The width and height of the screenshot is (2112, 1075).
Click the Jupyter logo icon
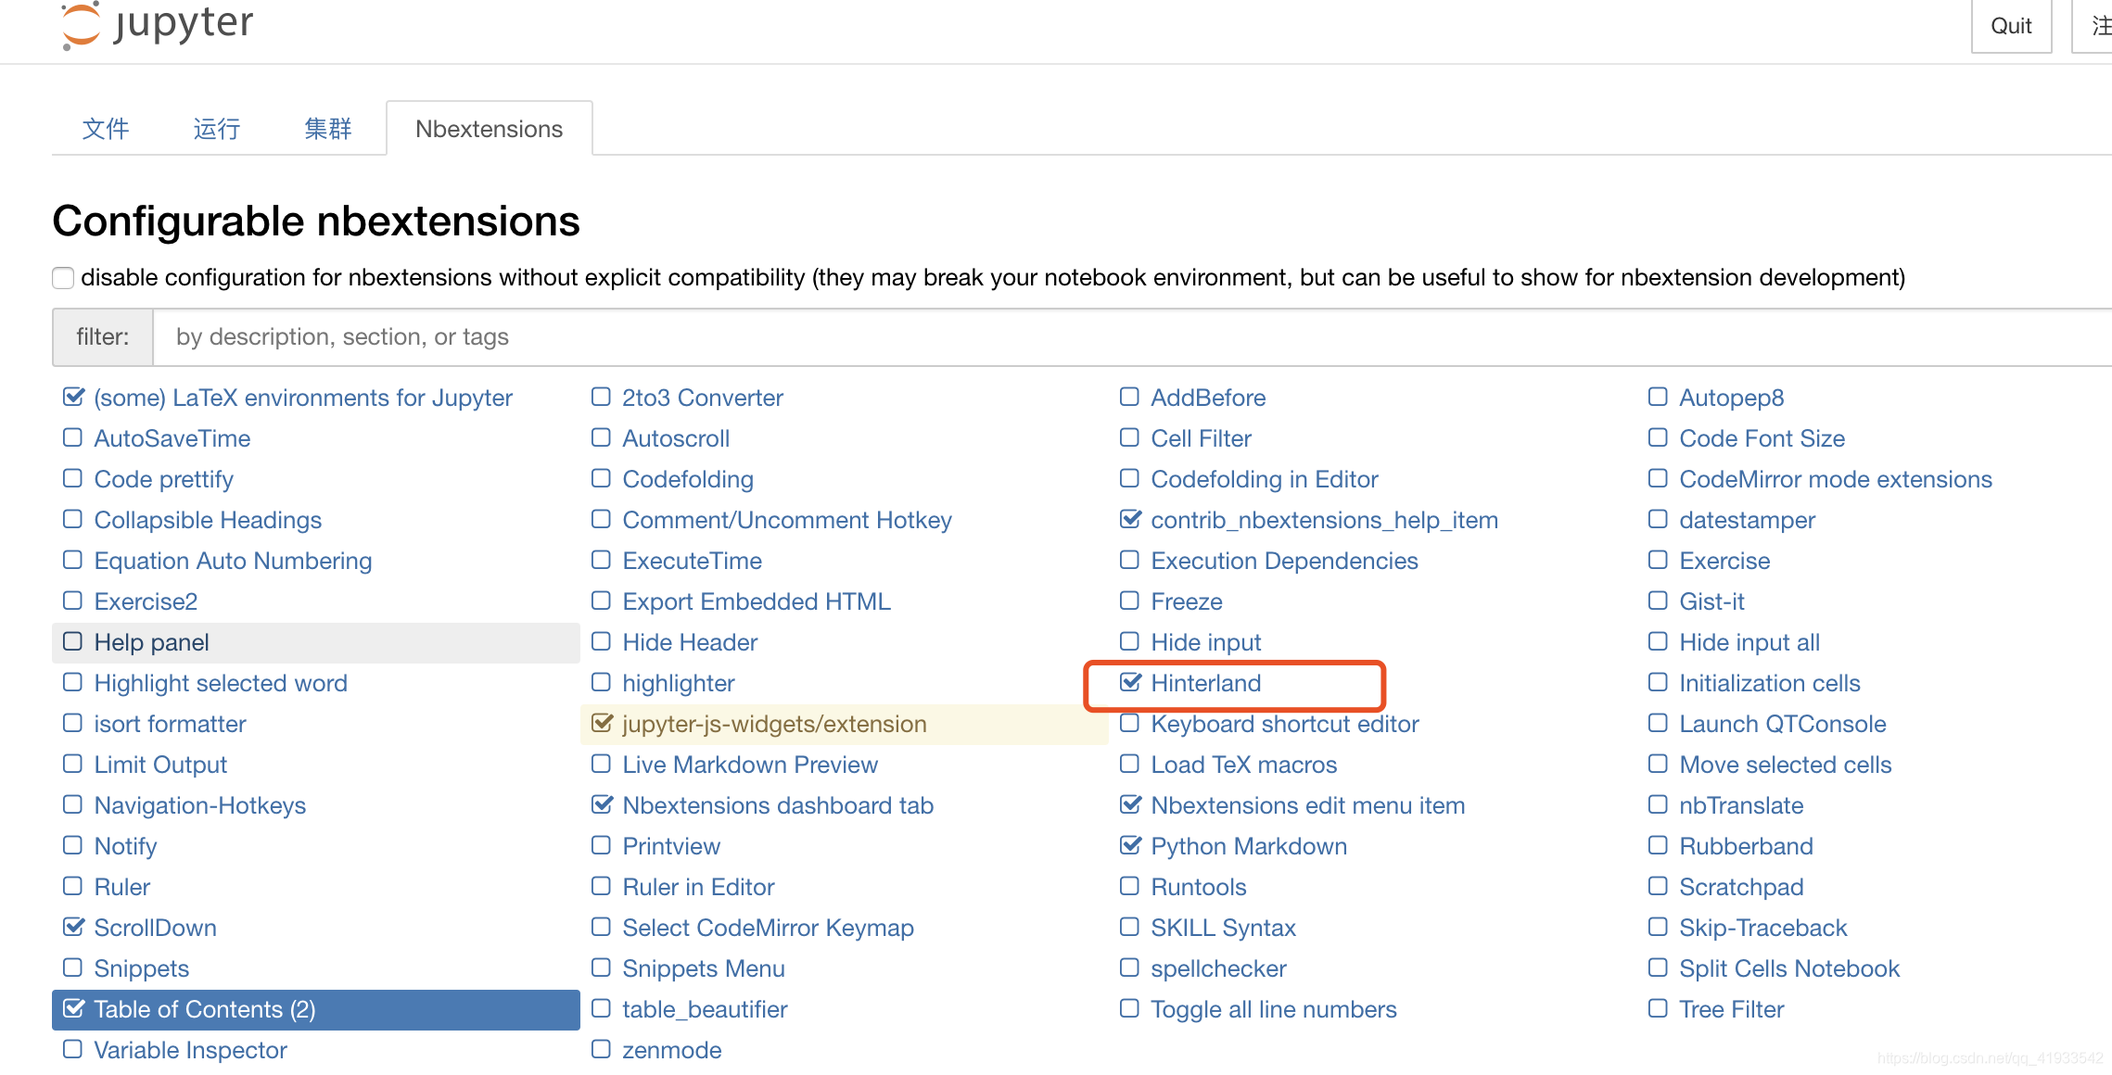(x=81, y=25)
